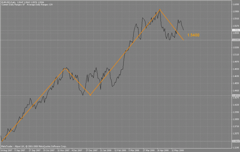Click price axis label 1.4130
240x152 pixels.
coord(236,105)
